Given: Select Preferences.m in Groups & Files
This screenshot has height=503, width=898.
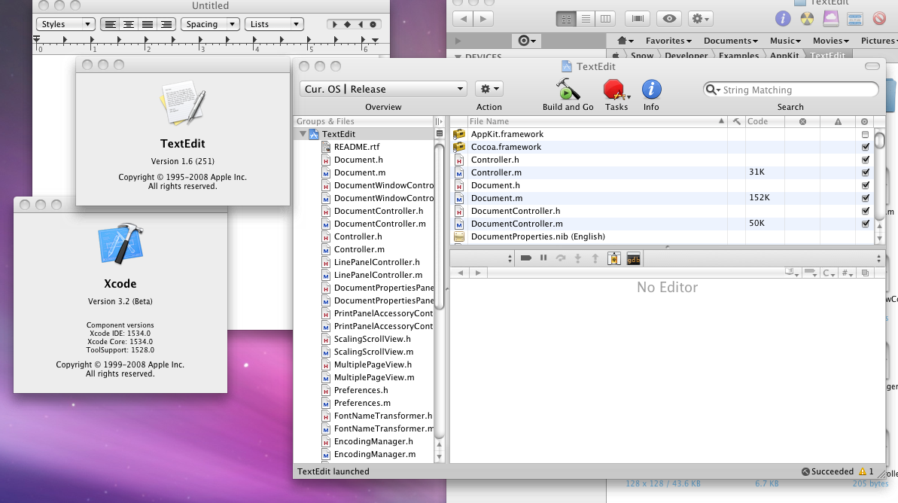Looking at the screenshot, I should click(362, 403).
